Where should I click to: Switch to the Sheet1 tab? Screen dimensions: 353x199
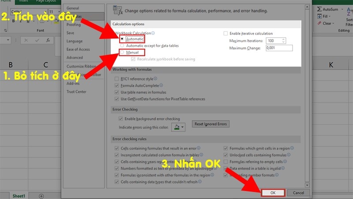19,195
